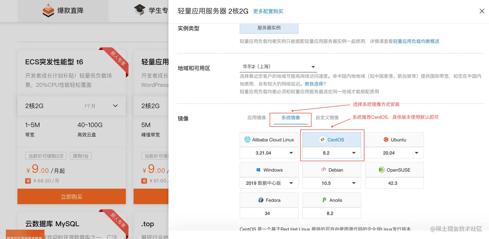Click the 省 badge beside ¥68.00/月
Image resolution: width=489 pixels, height=239 pixels.
click(28, 181)
